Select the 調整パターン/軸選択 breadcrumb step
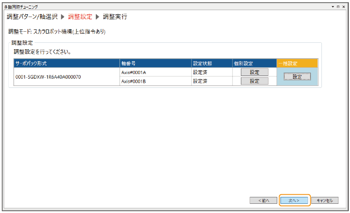This screenshot has height=213, width=350. 32,17
